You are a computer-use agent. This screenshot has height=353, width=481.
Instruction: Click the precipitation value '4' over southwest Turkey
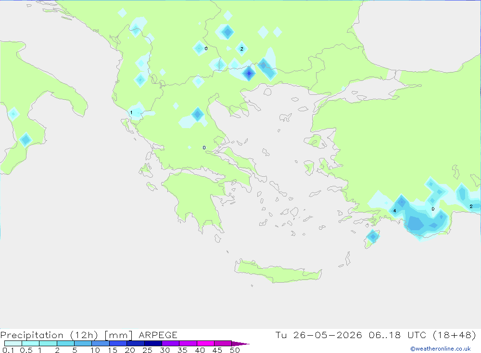pos(394,211)
